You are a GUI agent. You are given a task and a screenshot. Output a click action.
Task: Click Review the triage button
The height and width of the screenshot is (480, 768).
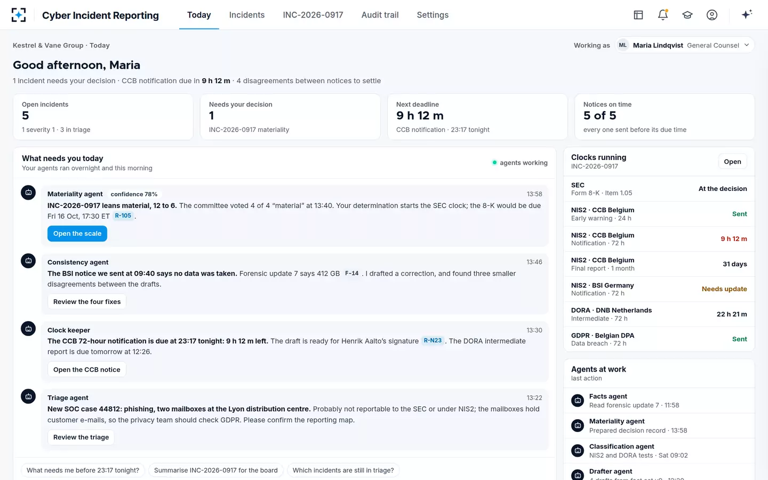pyautogui.click(x=81, y=437)
